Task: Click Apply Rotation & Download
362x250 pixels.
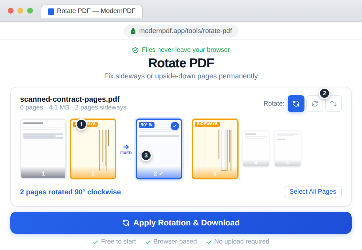Action: click(181, 223)
